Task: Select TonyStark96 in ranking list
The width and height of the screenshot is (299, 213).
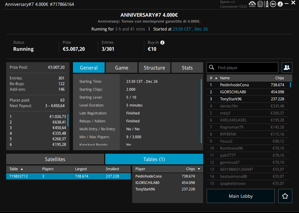Action: point(248,99)
